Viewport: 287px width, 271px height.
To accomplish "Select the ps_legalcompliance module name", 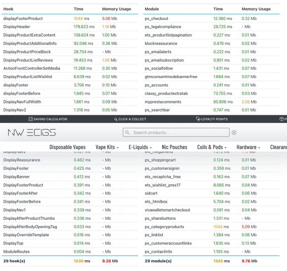I will [x=163, y=27].
